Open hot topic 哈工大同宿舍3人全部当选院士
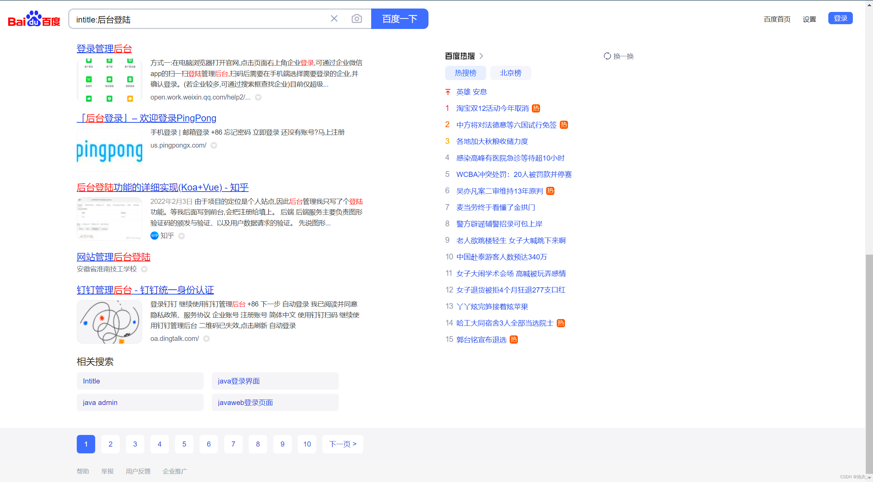The width and height of the screenshot is (873, 482). (505, 323)
